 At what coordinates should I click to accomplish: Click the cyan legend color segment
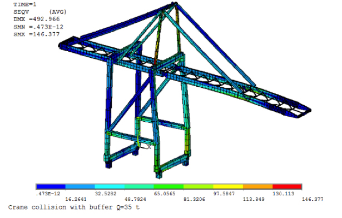click(110, 186)
